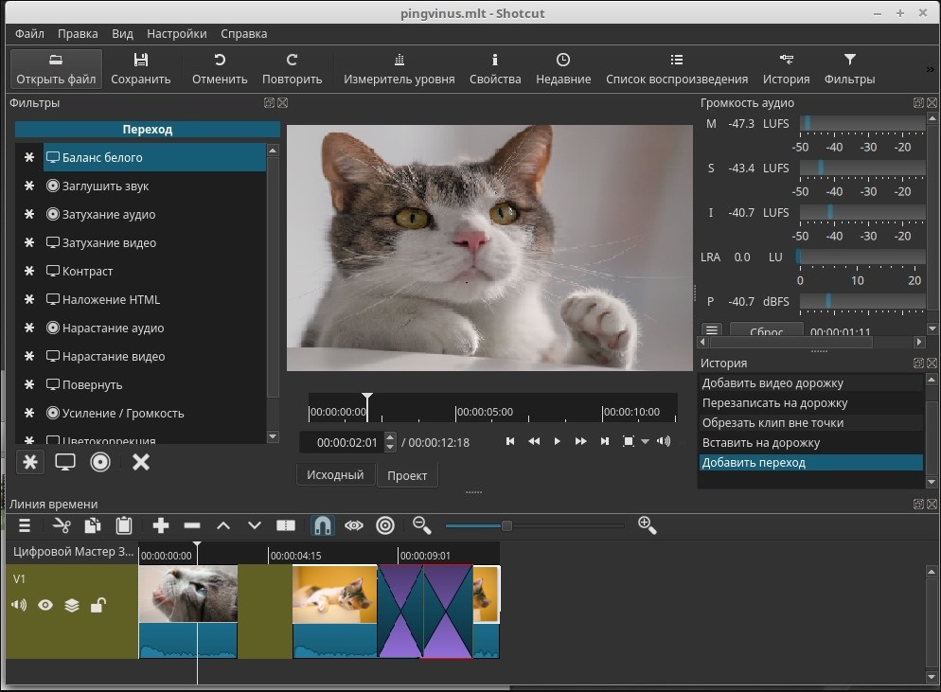Click the plus append icon in timeline toolbar
The image size is (941, 692).
(160, 525)
